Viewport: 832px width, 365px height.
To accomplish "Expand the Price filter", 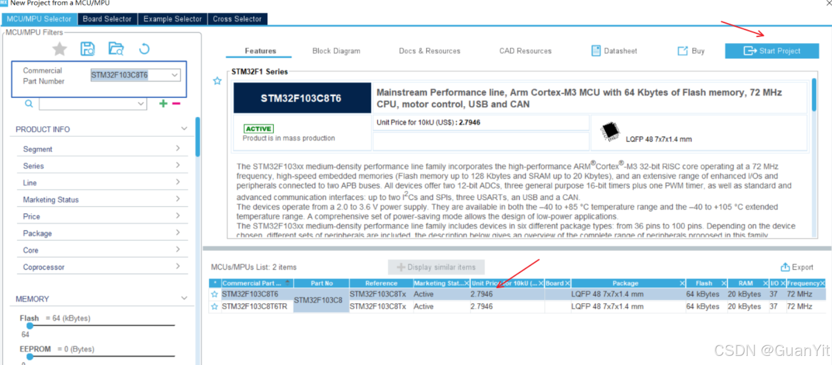I will tap(178, 215).
